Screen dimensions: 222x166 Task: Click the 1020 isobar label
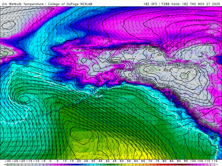coord(19,74)
